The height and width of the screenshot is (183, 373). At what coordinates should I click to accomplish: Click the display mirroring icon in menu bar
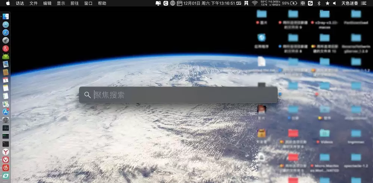tap(158, 3)
